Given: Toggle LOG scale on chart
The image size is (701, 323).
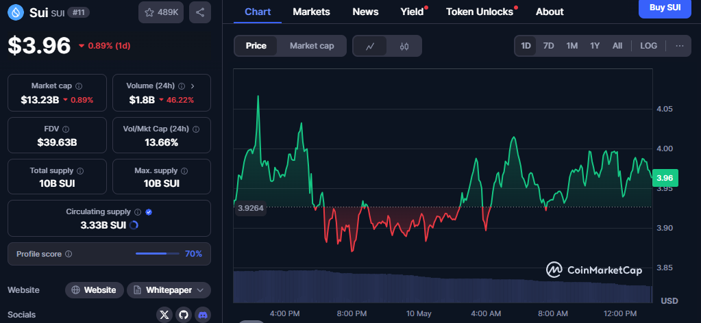Looking at the screenshot, I should 648,46.
